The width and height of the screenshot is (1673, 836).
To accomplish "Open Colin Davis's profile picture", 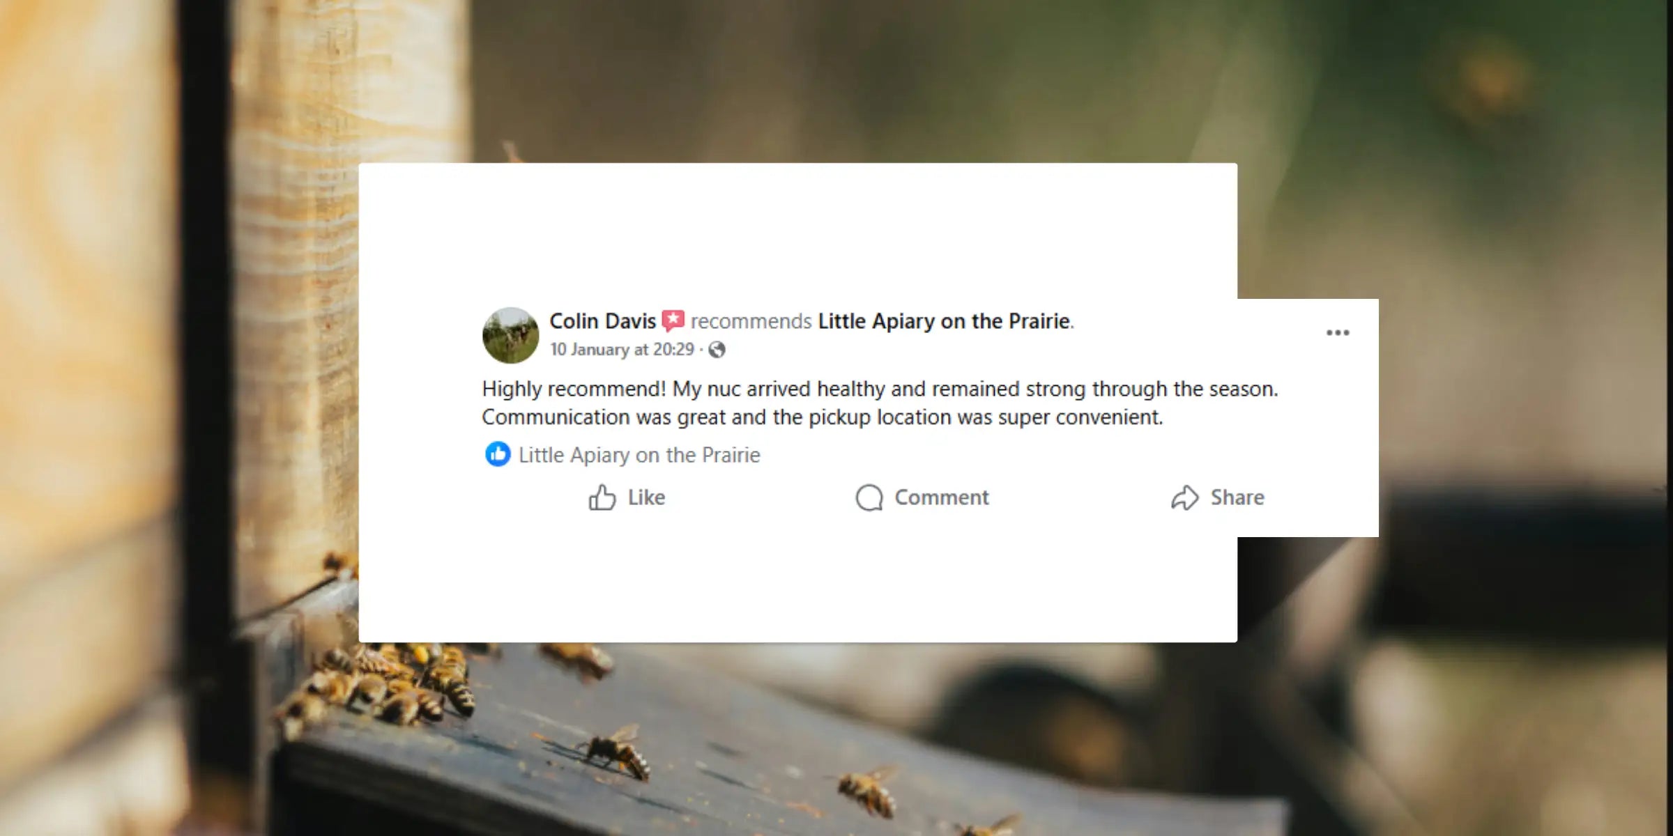I will click(x=510, y=335).
